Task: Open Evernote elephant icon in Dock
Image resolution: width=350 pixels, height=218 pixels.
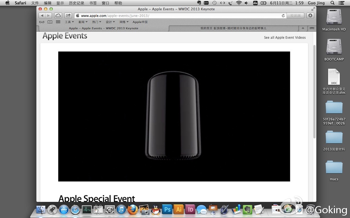Action: click(247, 209)
